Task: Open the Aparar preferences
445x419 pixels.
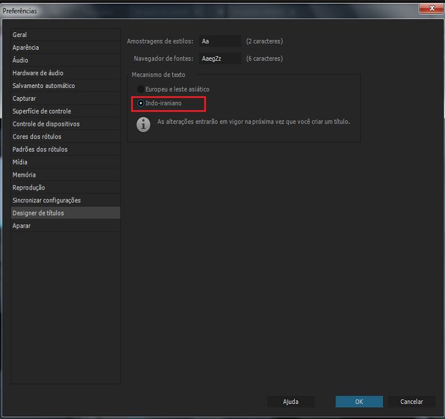Action: point(66,226)
